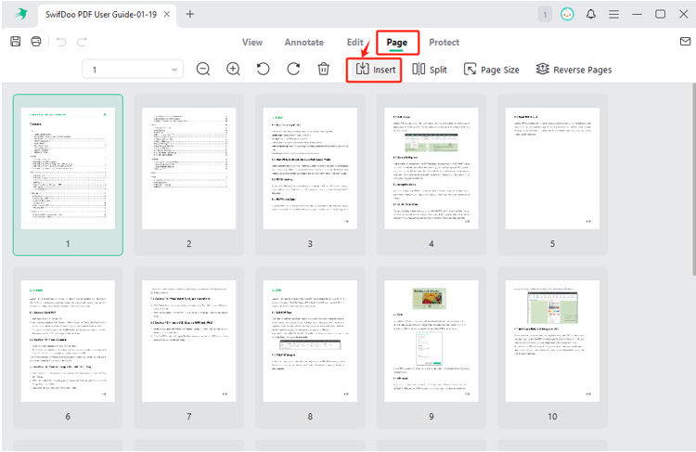The image size is (696, 452).
Task: Open the user avatar icon
Action: [567, 14]
